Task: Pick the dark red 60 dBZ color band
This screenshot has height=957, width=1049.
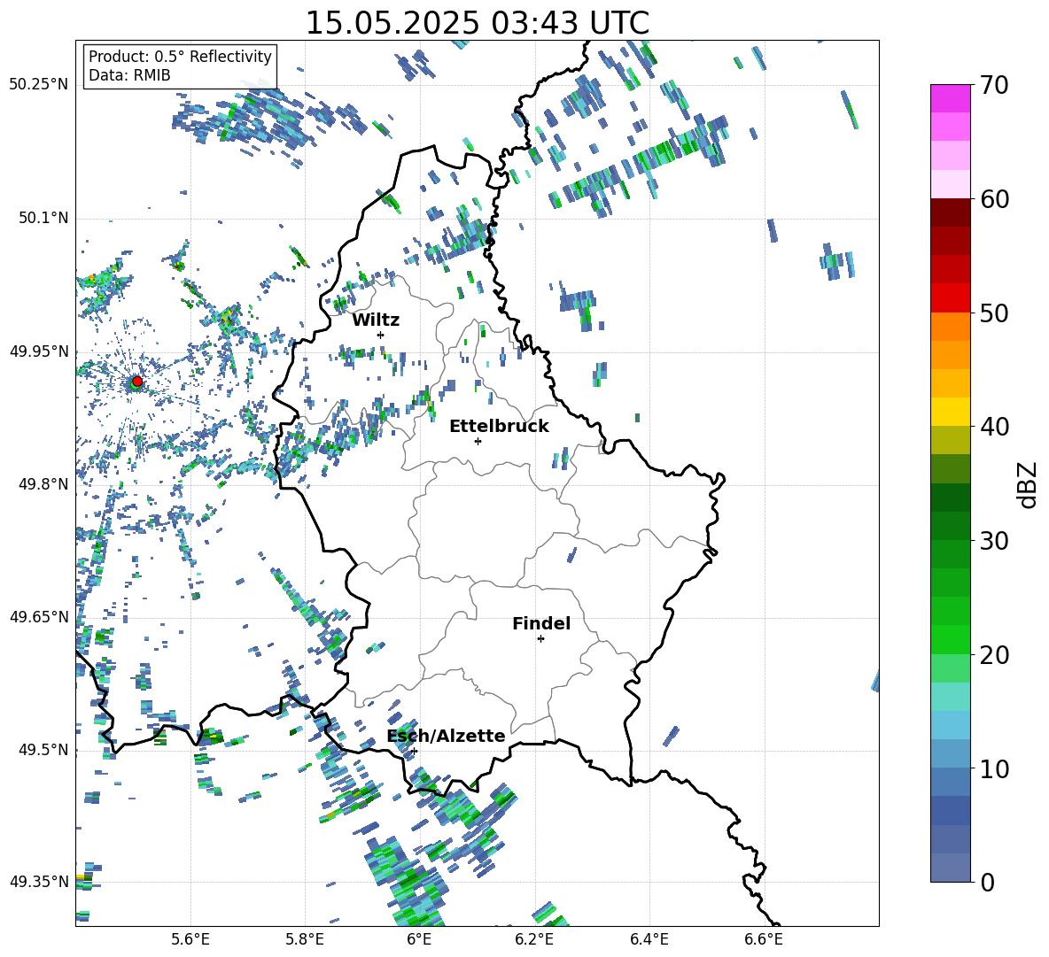Action: pyautogui.click(x=951, y=212)
